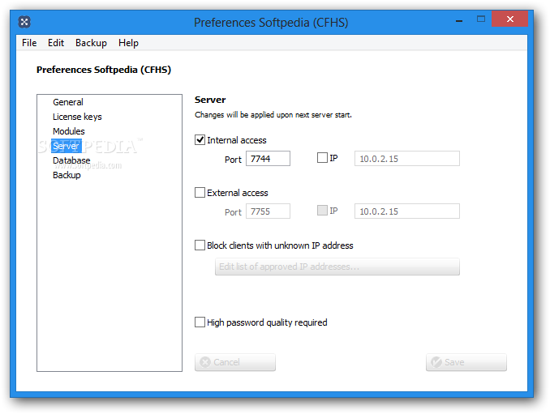Click the Cancel button
The image size is (550, 414).
pos(235,362)
